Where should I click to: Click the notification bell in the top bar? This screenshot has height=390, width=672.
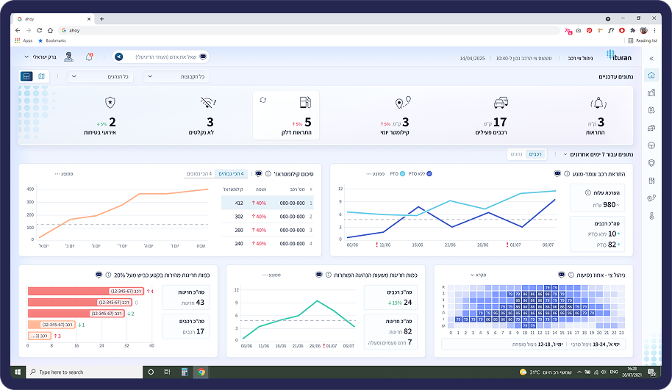[x=90, y=57]
